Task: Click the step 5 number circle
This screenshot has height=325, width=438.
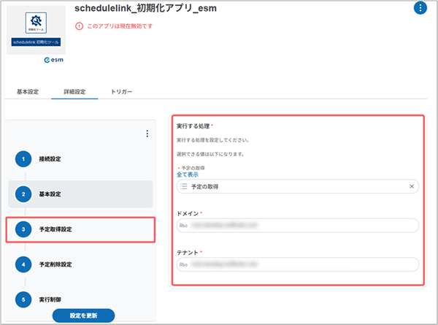Action: [23, 299]
